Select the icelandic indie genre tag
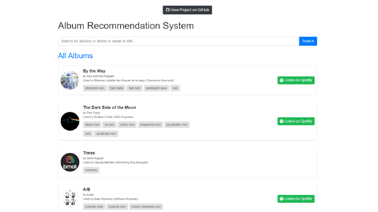Viewport: 378px width, 212px height. [x=94, y=207]
